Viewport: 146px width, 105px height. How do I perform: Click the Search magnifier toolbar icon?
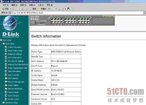point(31,9)
